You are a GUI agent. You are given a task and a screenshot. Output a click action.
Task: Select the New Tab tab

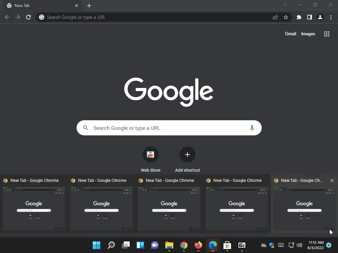(43, 6)
